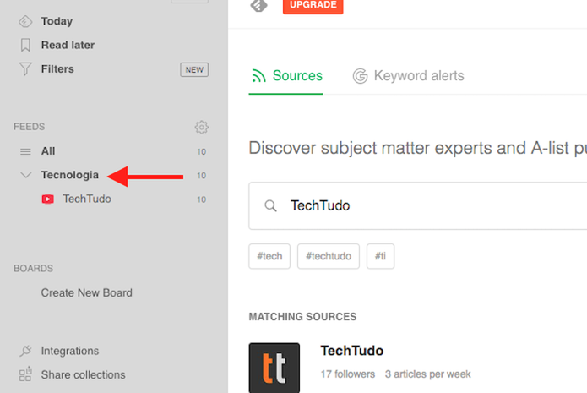587x393 pixels.
Task: Click the Filters funnel icon
Action: (25, 69)
